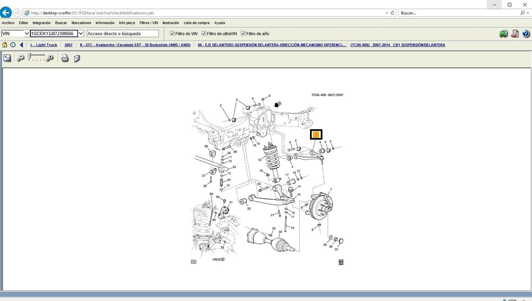Expand the browser address bar dropdown arrow

387,13
